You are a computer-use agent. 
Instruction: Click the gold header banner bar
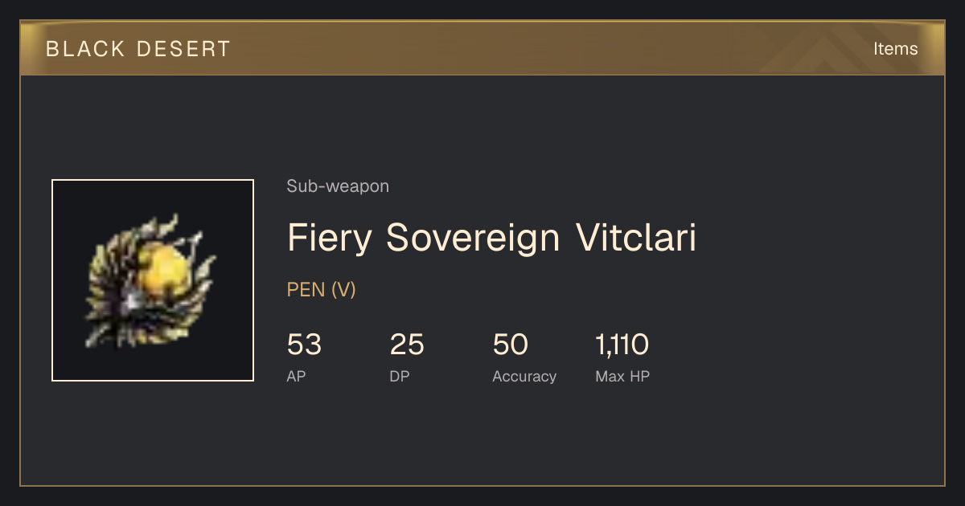[482, 48]
